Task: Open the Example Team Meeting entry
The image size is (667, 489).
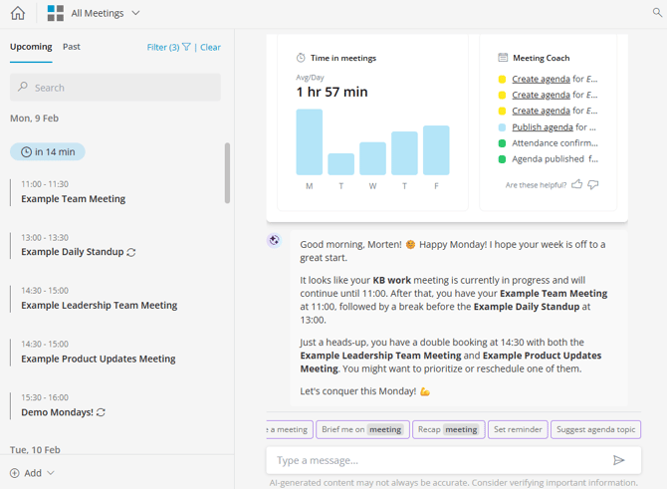Action: (x=73, y=198)
